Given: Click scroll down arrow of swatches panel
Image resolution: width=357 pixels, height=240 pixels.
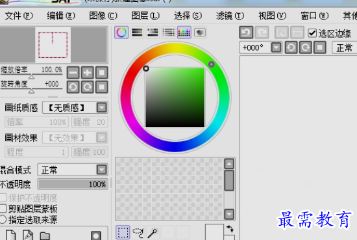Looking at the screenshot, I should click(229, 214).
